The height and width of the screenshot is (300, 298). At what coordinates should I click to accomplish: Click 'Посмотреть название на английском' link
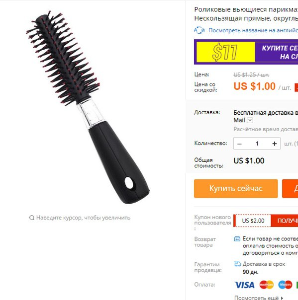253,30
